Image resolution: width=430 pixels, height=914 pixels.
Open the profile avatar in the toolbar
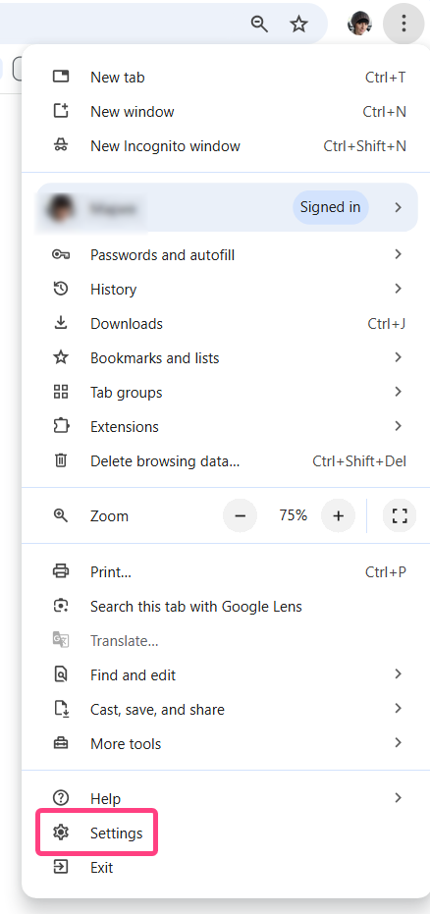(359, 24)
